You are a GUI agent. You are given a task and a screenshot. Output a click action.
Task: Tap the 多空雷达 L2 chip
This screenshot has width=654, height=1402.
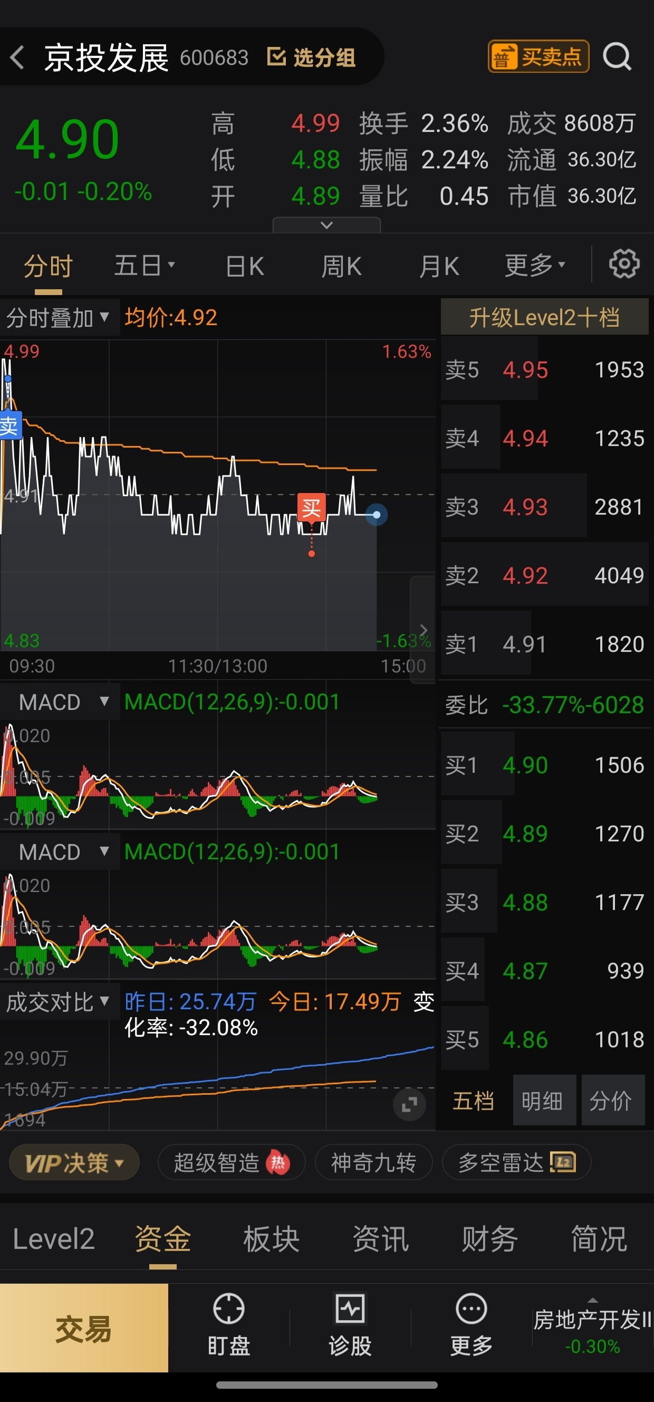pos(516,1163)
